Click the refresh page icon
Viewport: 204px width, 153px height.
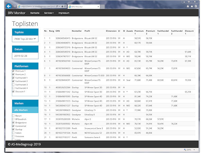(x=65, y=6)
